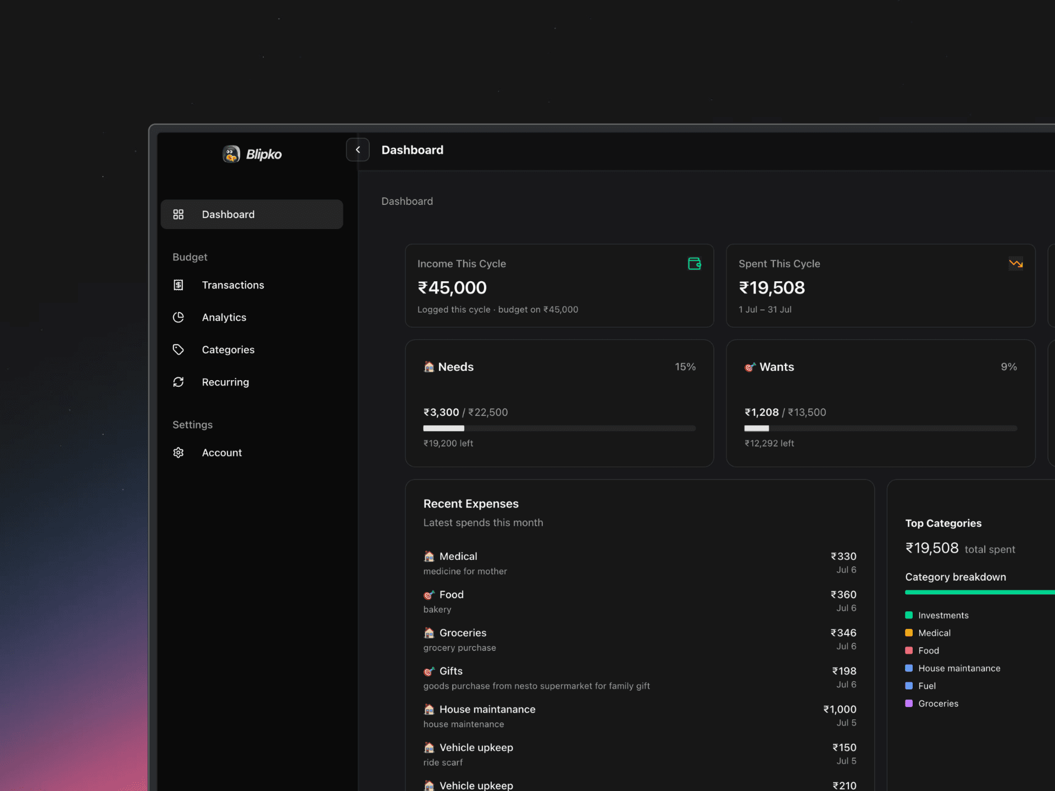1055x791 pixels.
Task: Click the purple Groceries legend swatch
Action: (x=909, y=703)
